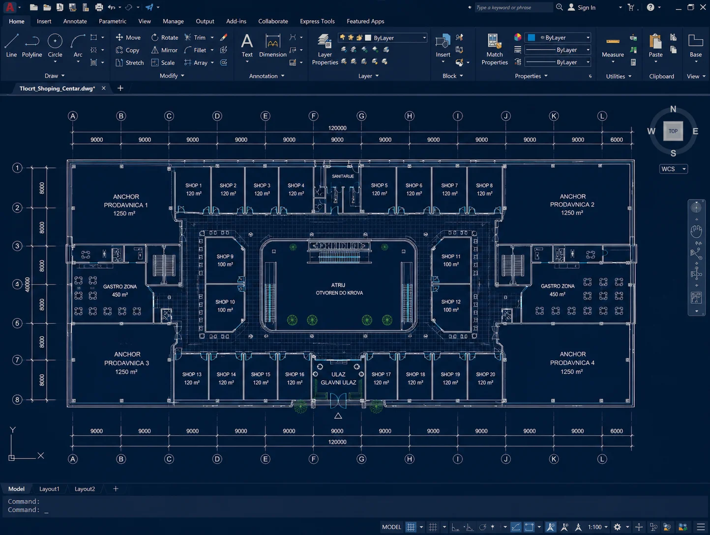The height and width of the screenshot is (535, 710).
Task: Choose the Fillet tool
Action: click(x=195, y=50)
